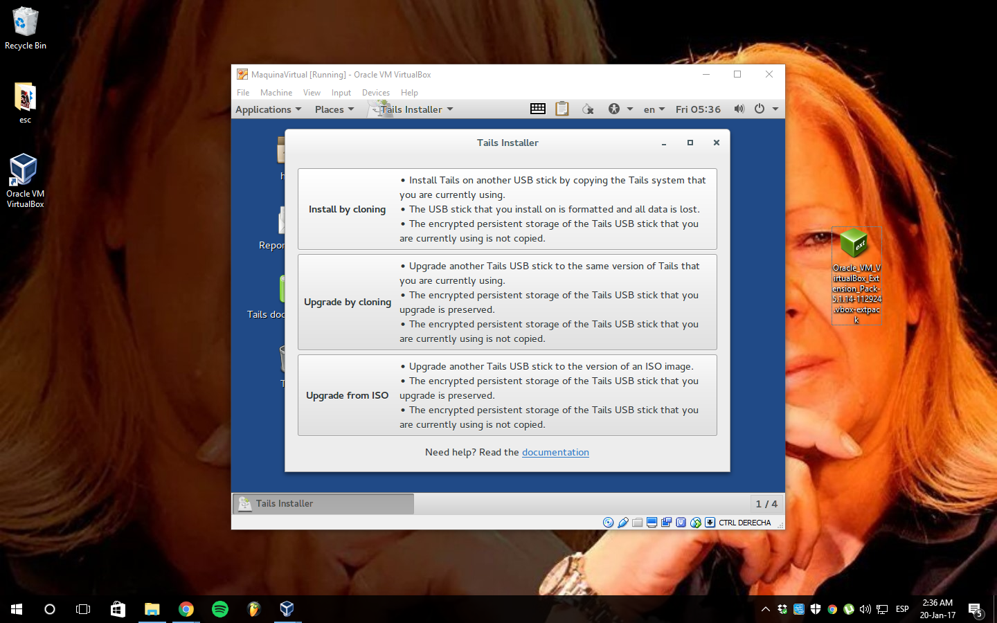997x623 pixels.
Task: Open the Tor onion status icon
Action: point(588,109)
